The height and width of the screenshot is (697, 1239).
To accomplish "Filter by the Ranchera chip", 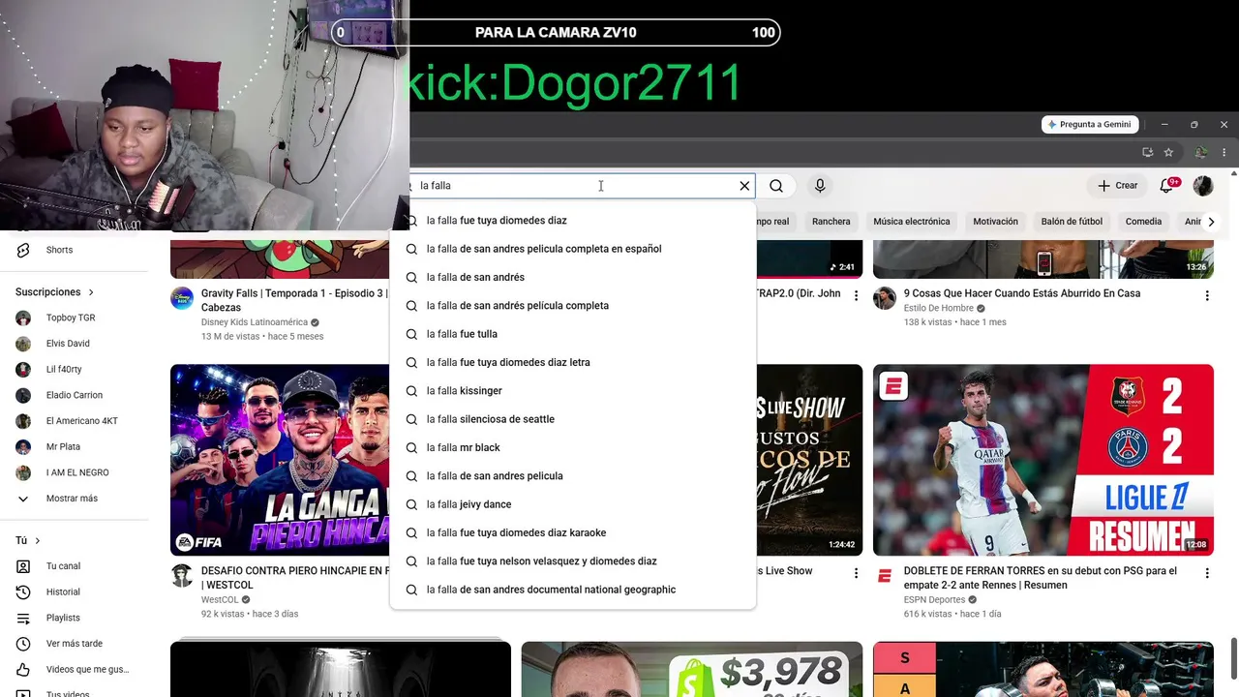I will click(x=831, y=222).
